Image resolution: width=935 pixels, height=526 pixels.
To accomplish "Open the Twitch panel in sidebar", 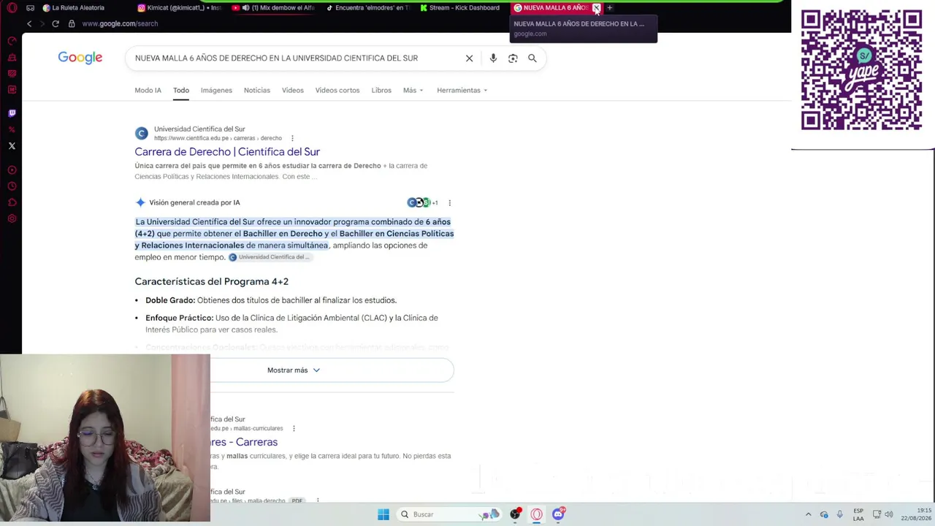I will (x=12, y=113).
